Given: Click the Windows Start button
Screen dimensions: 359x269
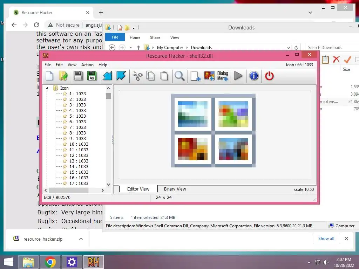Looking at the screenshot, I should coord(8,262).
